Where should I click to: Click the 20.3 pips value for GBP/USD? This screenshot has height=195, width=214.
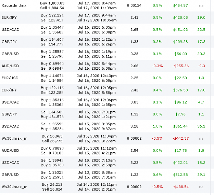point(201,54)
